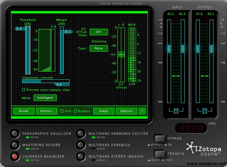Select the Multiband Dynamics round button
Screen dimensions: 227x167
coord(81,145)
